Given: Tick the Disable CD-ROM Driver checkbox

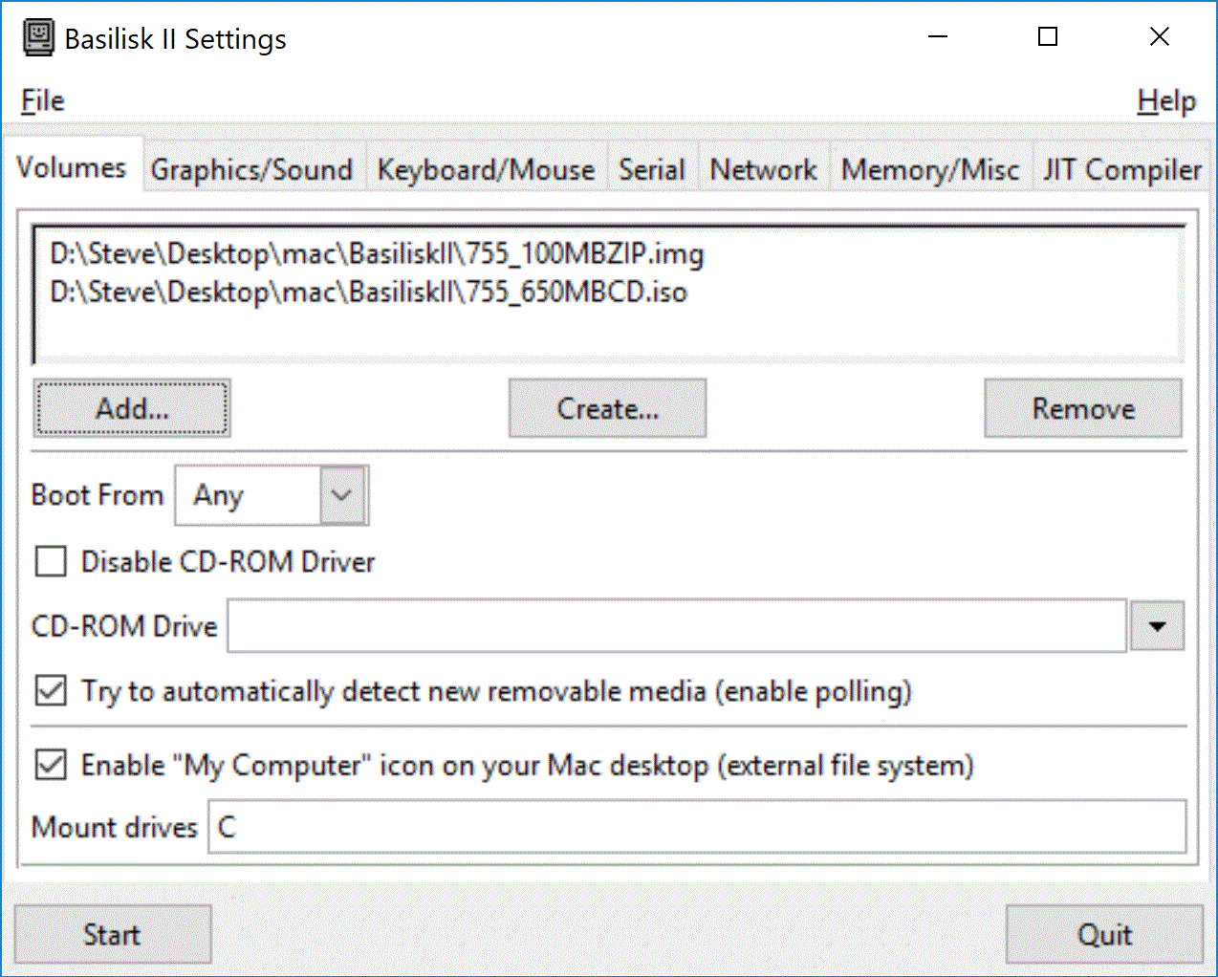Looking at the screenshot, I should [x=51, y=561].
